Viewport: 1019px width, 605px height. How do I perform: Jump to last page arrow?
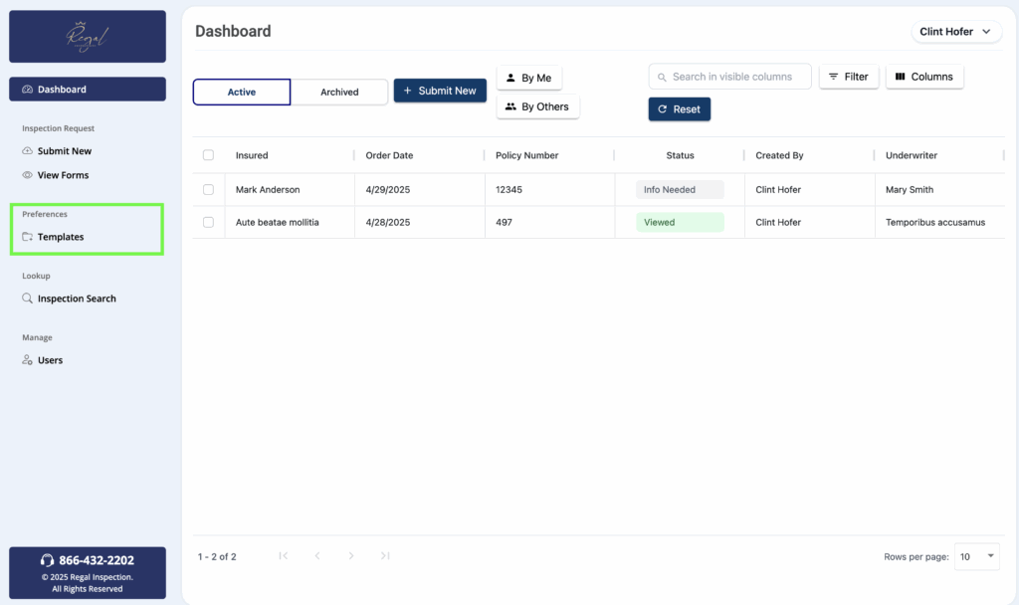pos(385,556)
